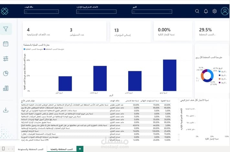The height and width of the screenshot is (152, 230).
Task: Click the light blue donut legend marker
Action: (x=220, y=71)
